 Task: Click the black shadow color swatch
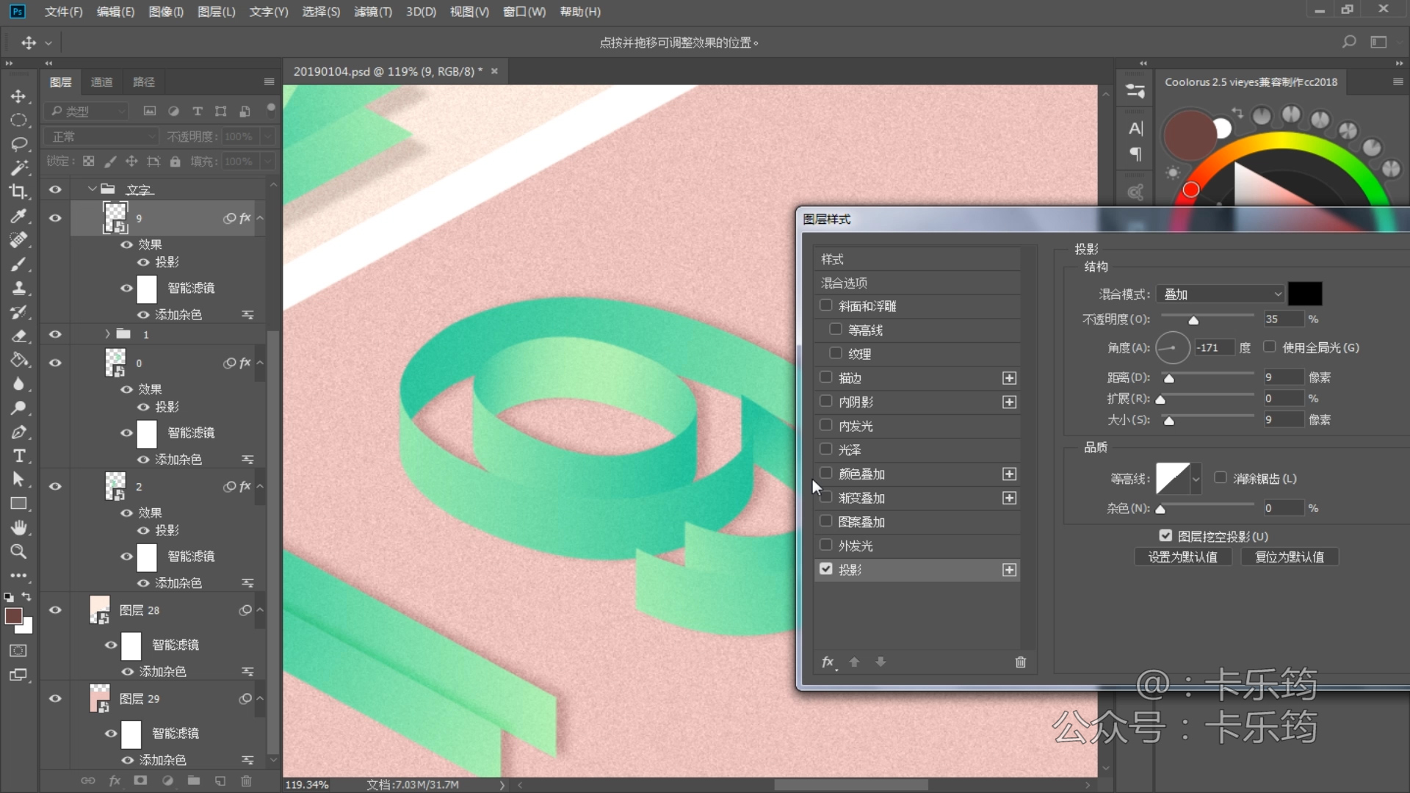coord(1304,294)
